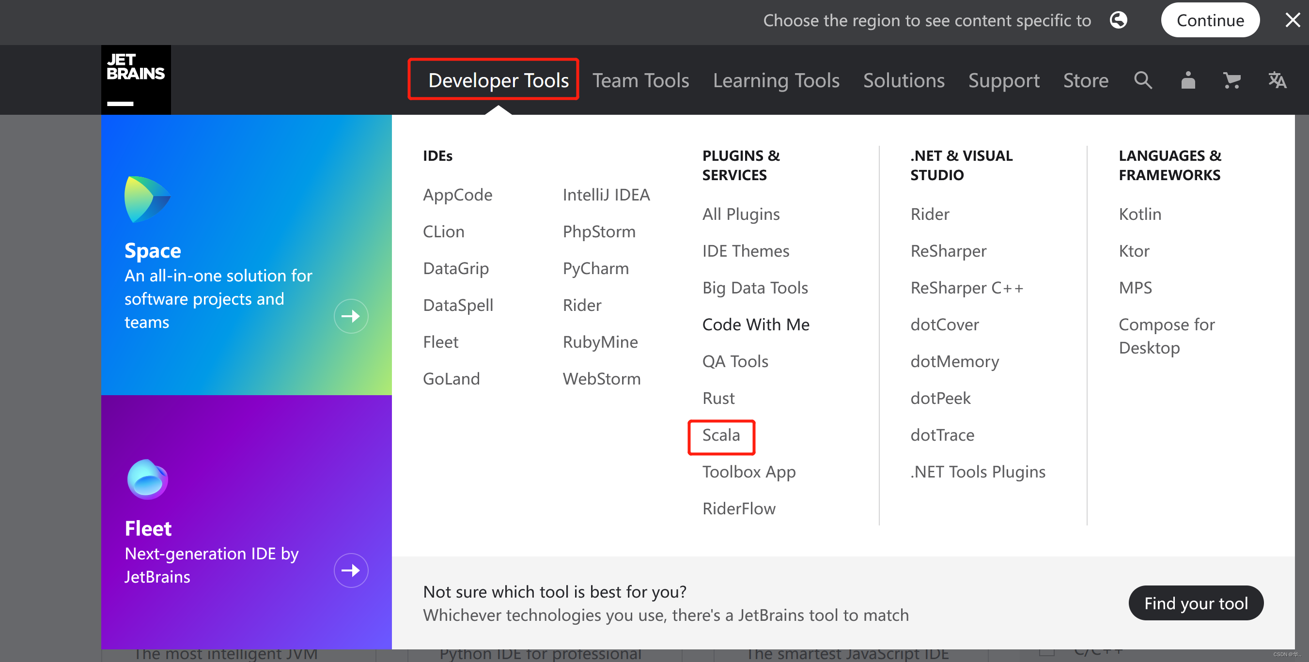
Task: Click the Find your tool button
Action: point(1196,603)
